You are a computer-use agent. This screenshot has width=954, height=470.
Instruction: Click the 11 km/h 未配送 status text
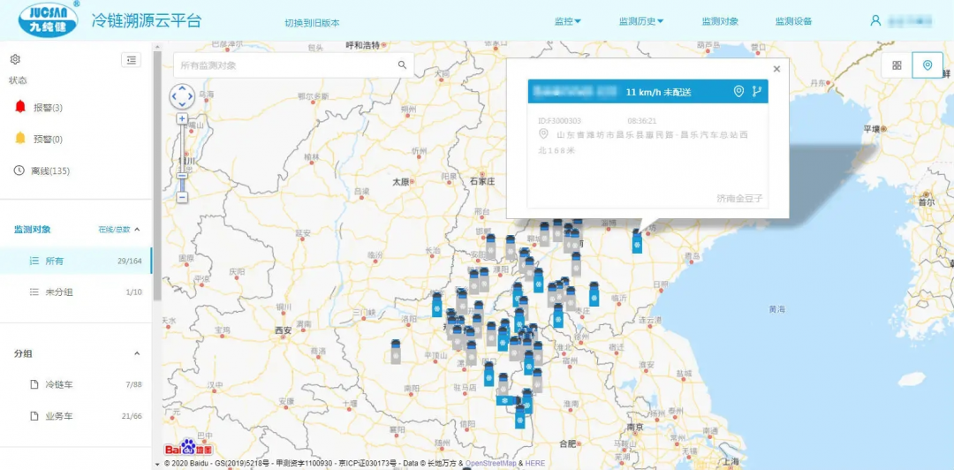(659, 92)
